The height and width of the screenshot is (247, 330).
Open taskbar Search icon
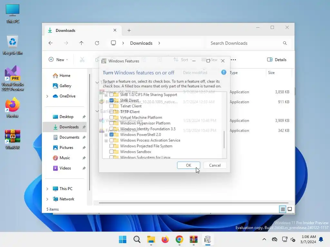coord(137,239)
